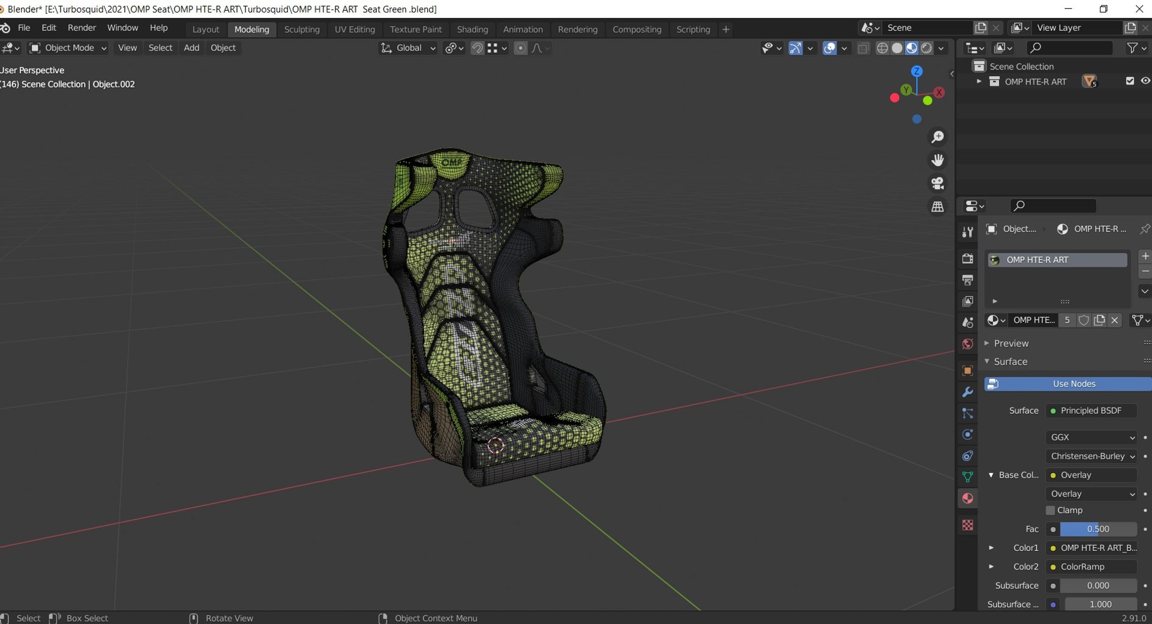This screenshot has height=624, width=1152.
Task: Open the View Layer properties tab icon
Action: [967, 301]
